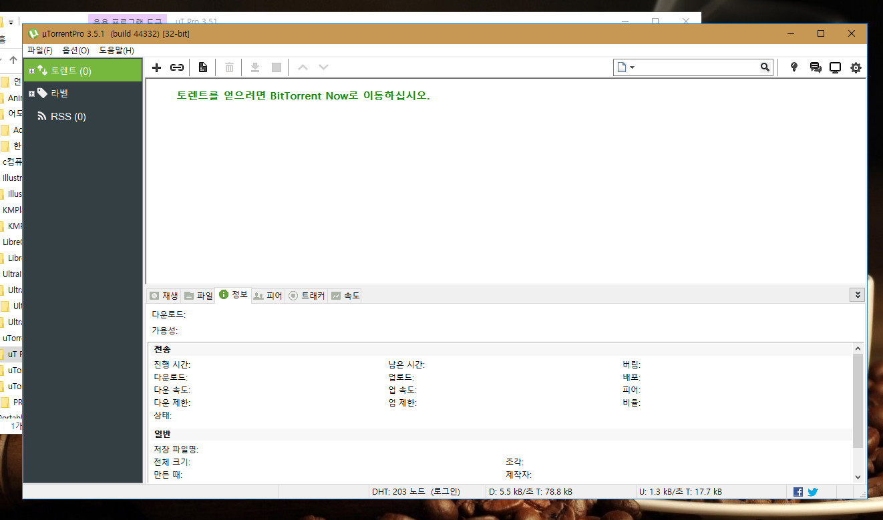Click the 남은 시간: label
The height and width of the screenshot is (520, 883).
point(407,365)
